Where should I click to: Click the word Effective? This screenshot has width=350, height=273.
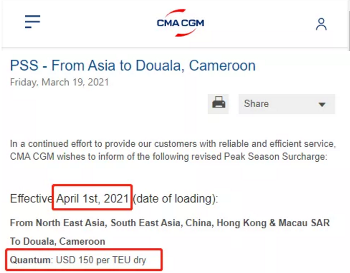[x=31, y=198]
